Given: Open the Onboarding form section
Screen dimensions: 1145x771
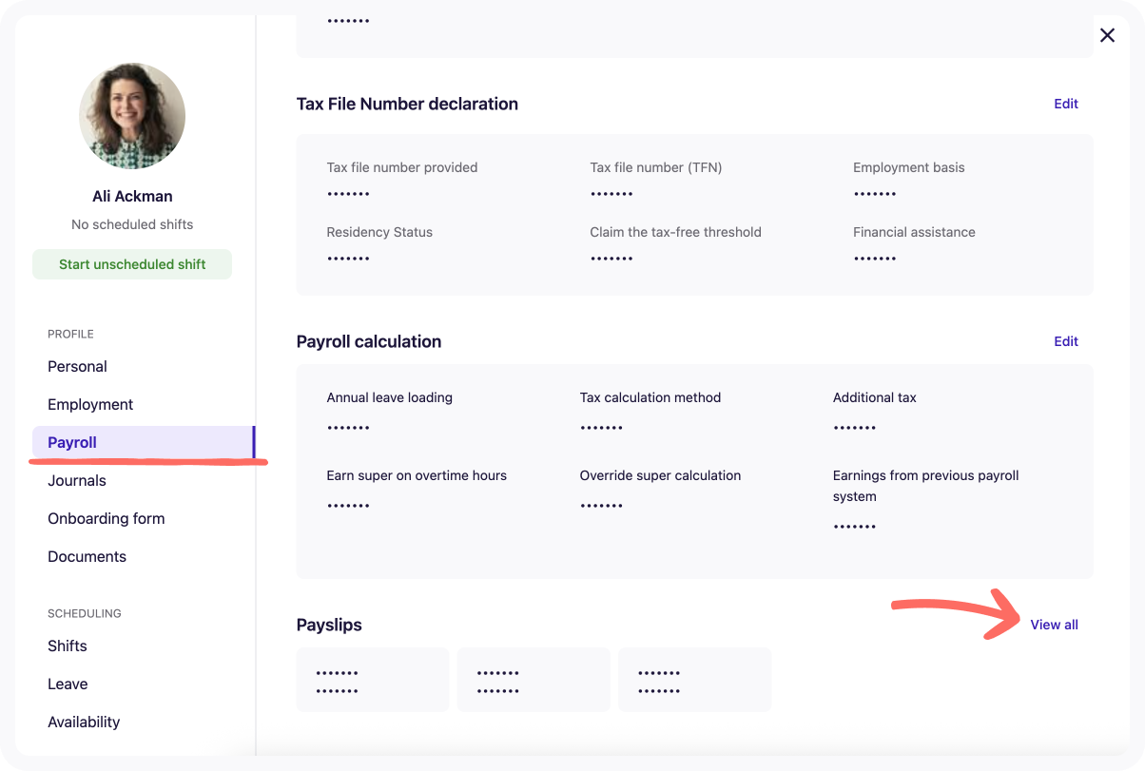Looking at the screenshot, I should 107,518.
